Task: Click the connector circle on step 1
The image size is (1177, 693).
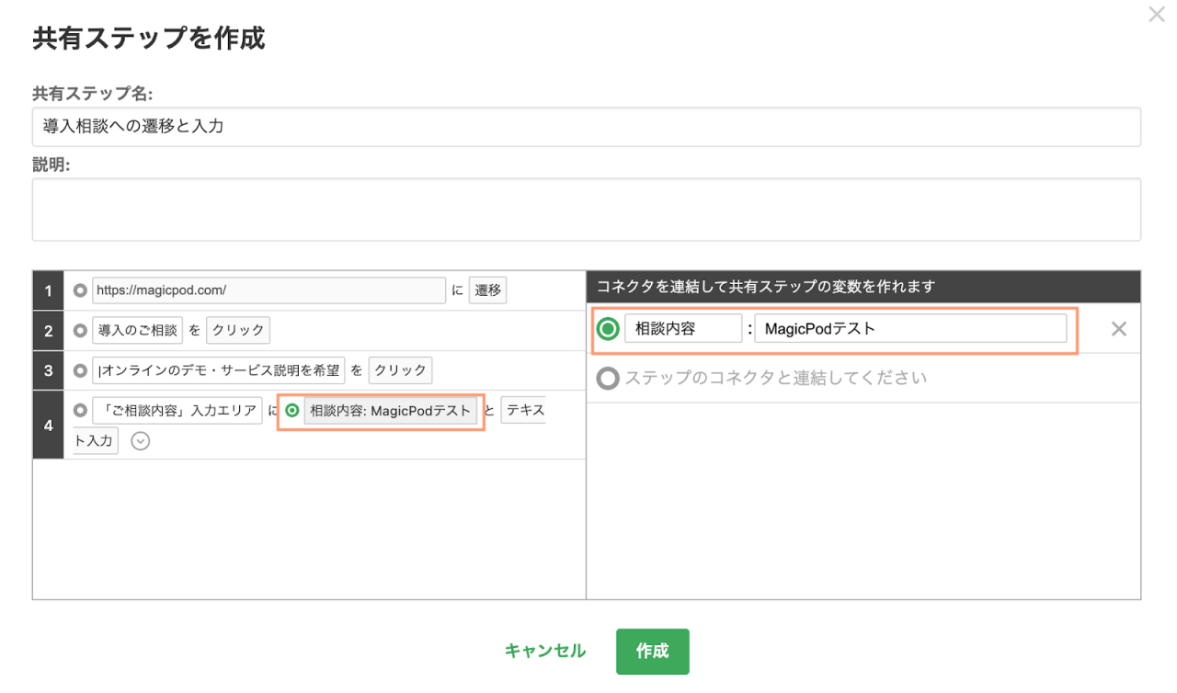Action: tap(81, 290)
